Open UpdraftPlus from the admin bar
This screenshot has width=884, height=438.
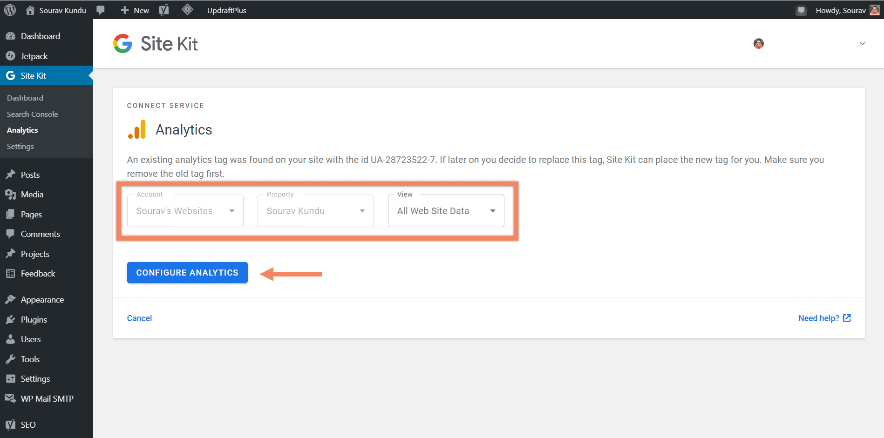point(227,10)
